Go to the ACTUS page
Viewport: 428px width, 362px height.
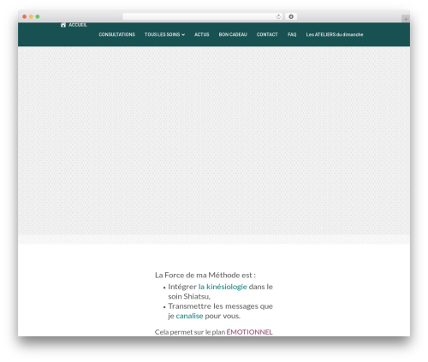click(201, 34)
